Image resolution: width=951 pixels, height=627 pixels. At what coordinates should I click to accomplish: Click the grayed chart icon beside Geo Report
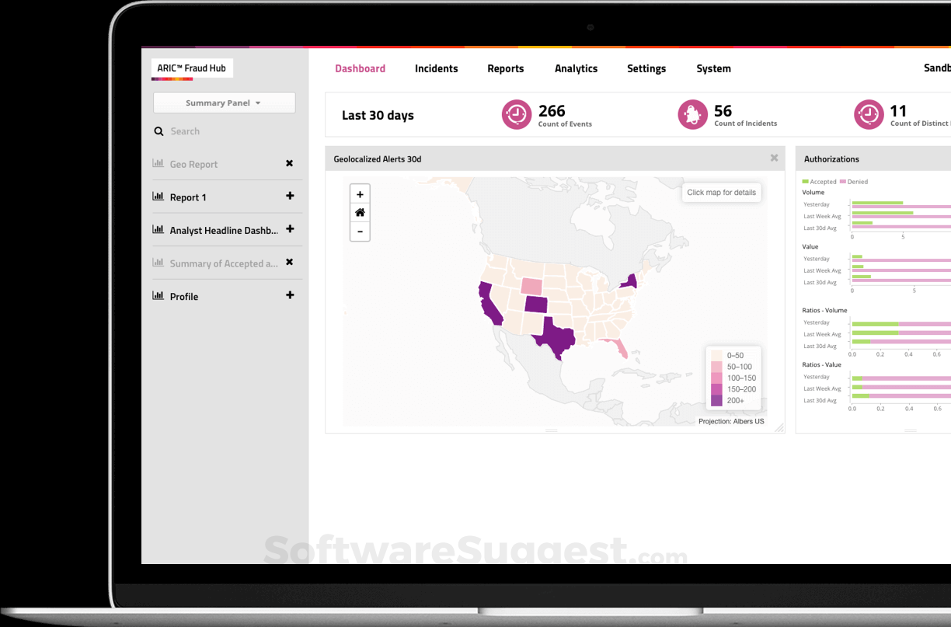[158, 163]
